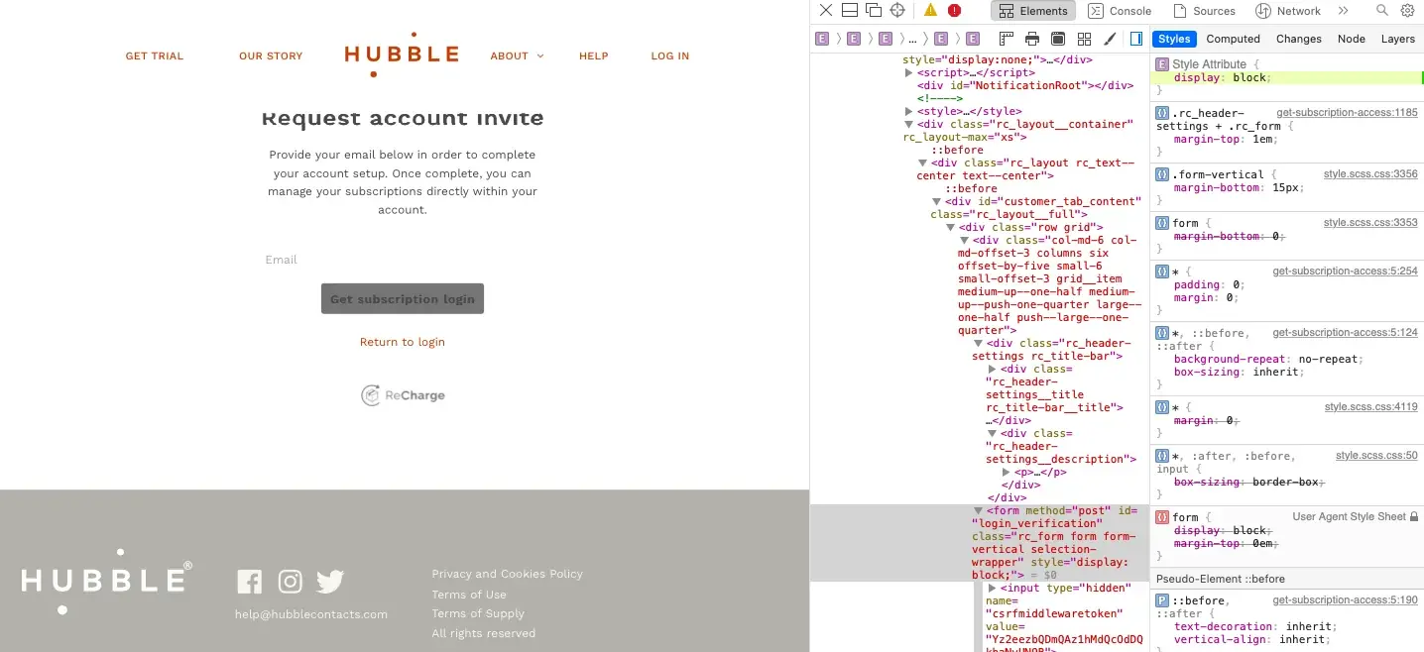Click the white Hubble logo in the footer
Image resolution: width=1424 pixels, height=652 pixels.
(106, 581)
